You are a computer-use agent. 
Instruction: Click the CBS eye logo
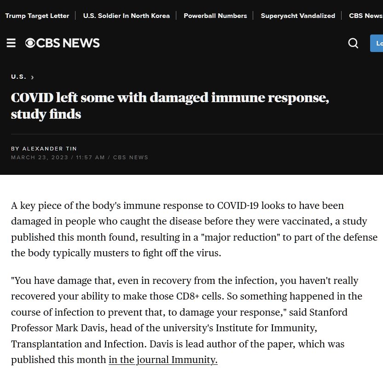click(30, 43)
